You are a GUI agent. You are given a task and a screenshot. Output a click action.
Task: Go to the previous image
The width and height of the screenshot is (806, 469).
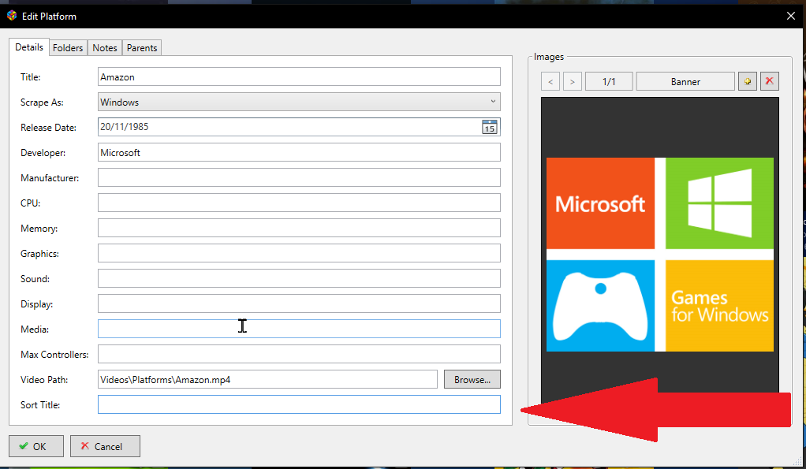550,81
